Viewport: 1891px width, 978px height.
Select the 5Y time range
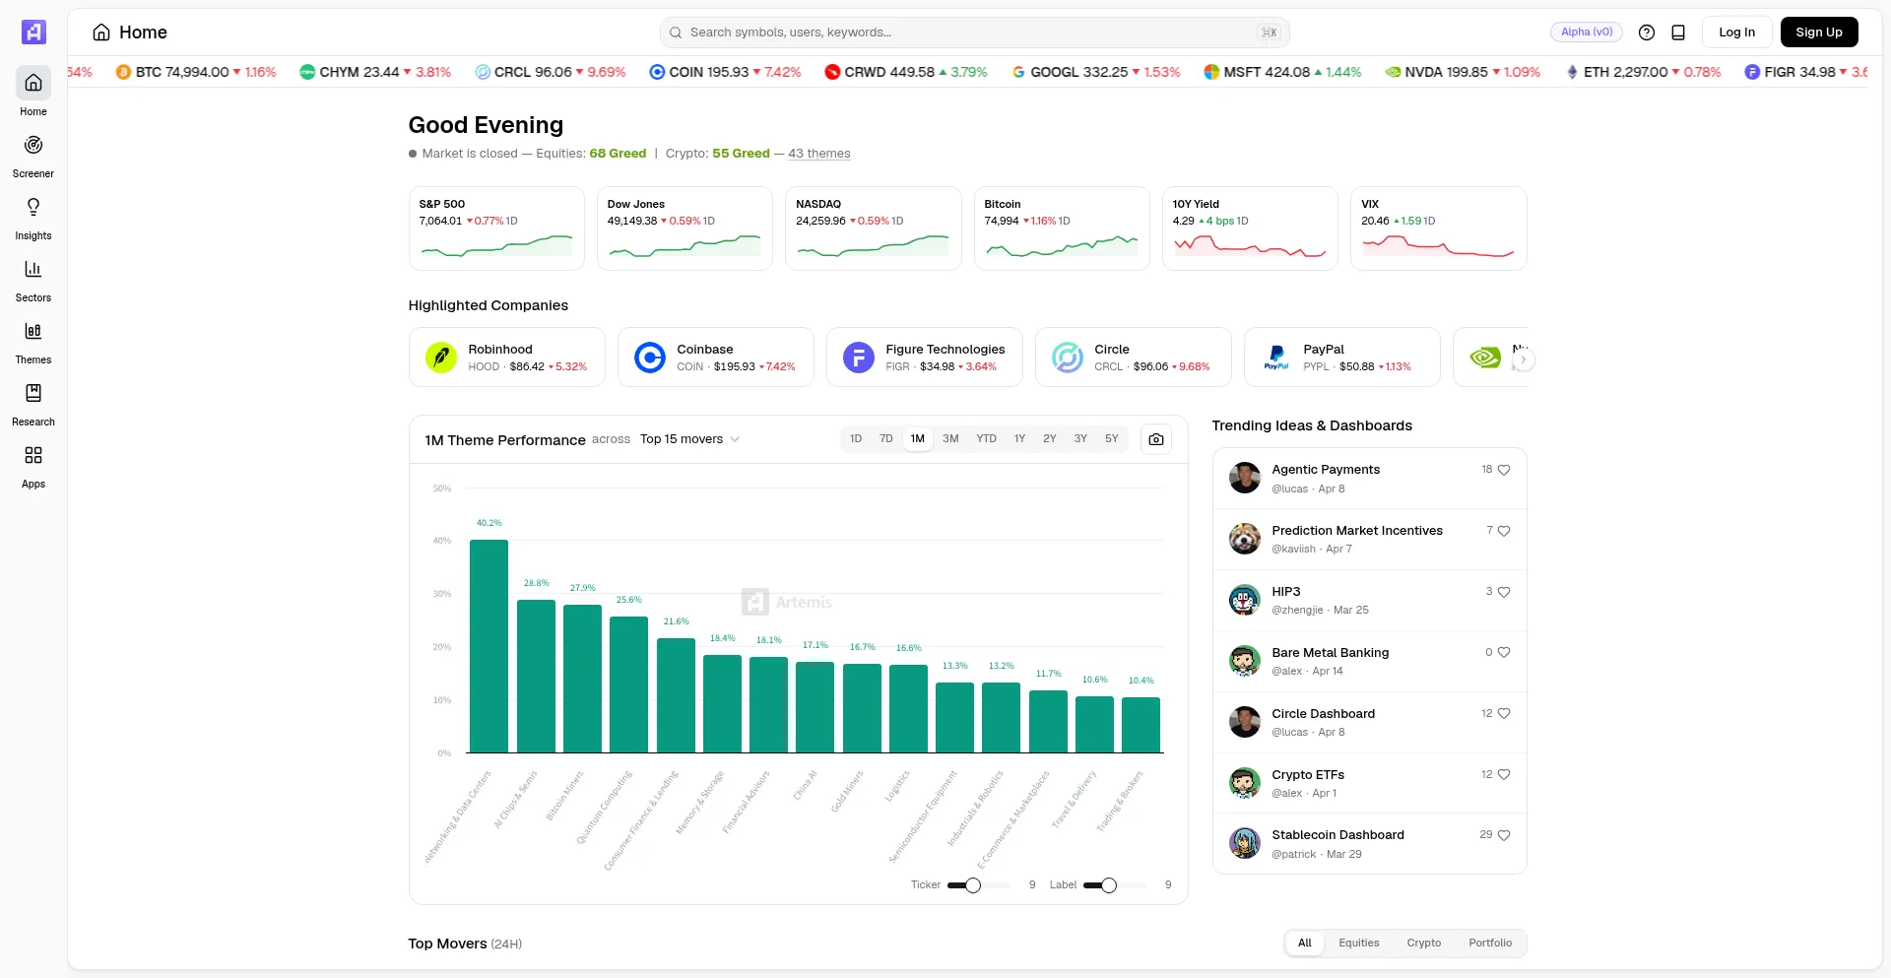[1112, 439]
